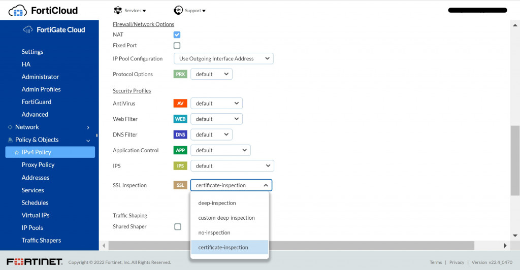Click the Firewall/Network Options heading
This screenshot has height=270, width=520.
[143, 24]
